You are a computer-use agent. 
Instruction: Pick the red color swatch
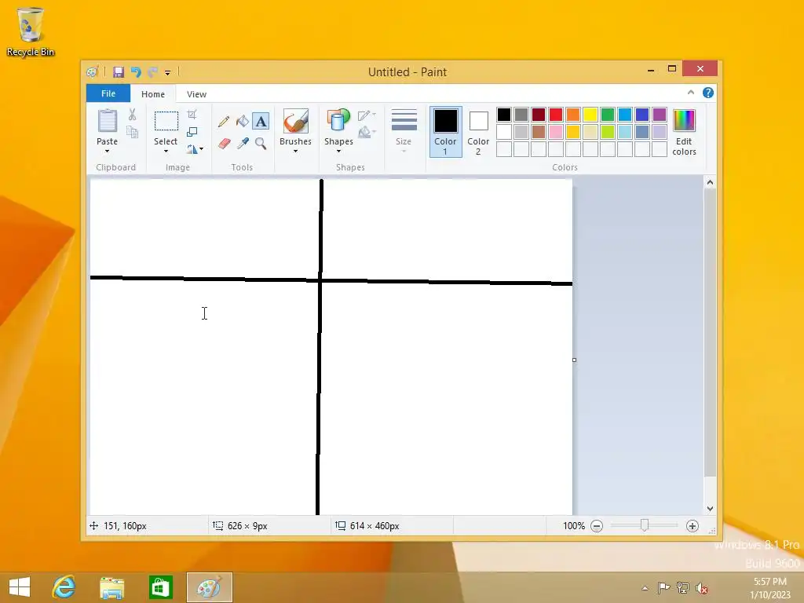pyautogui.click(x=556, y=115)
